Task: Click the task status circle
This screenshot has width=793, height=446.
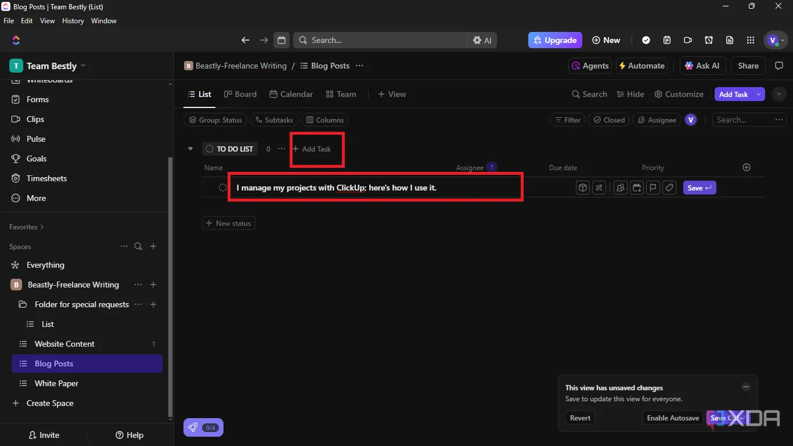Action: point(222,188)
